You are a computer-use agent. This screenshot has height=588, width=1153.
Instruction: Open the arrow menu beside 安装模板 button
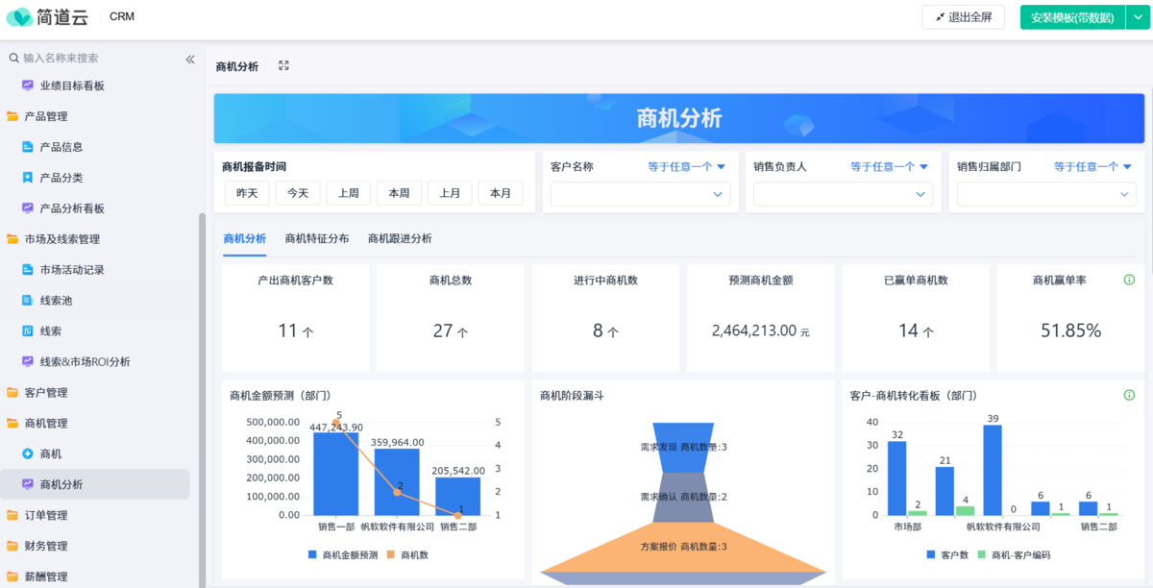[1138, 17]
